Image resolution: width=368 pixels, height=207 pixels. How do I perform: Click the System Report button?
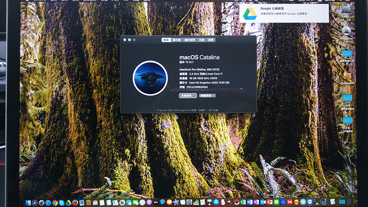coord(188,96)
